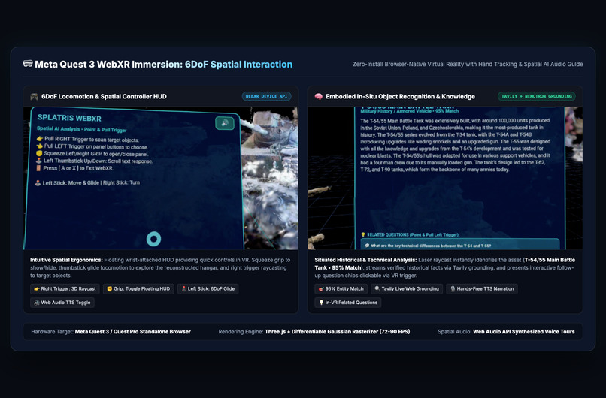Viewport: 606px width, 398px height.
Task: Click 'Meta Quest 3 / Quest Pro Standalone Browser' text
Action: point(132,332)
